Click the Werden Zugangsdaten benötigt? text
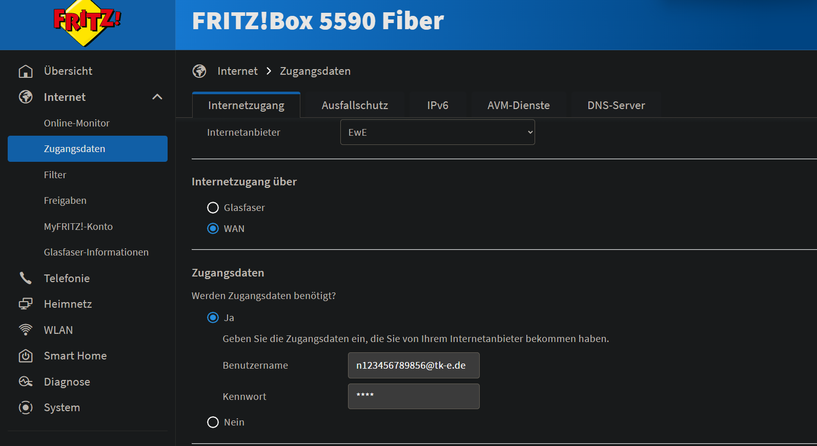Viewport: 817px width, 446px height. click(x=263, y=295)
